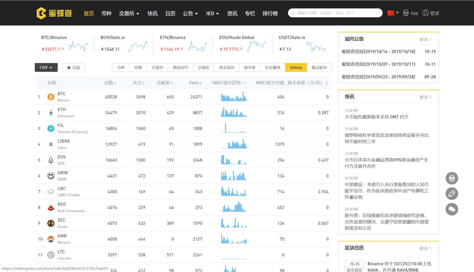Switch to the 热搜 tab
The image size is (474, 272).
pyautogui.click(x=138, y=68)
